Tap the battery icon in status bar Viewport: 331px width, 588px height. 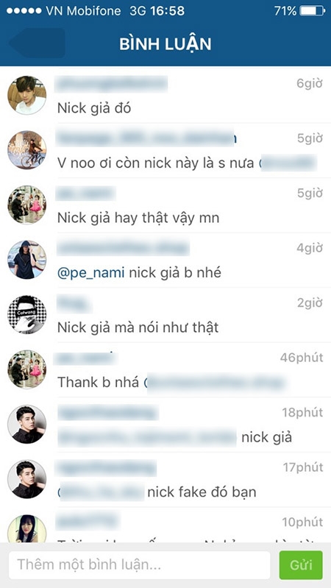tap(313, 11)
